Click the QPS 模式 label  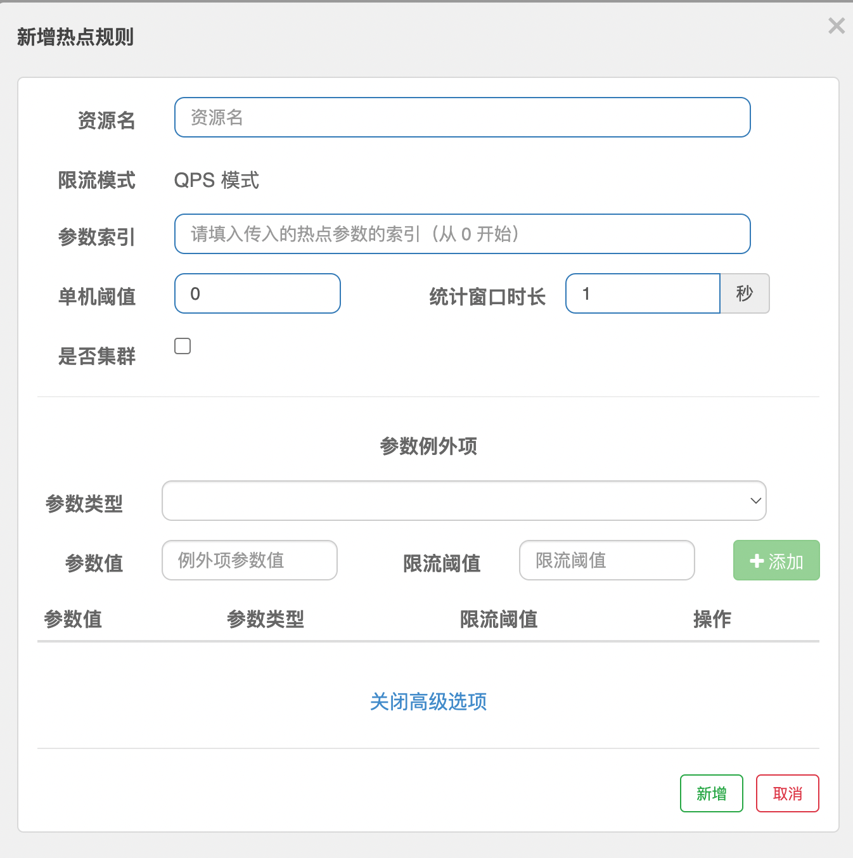tap(216, 181)
